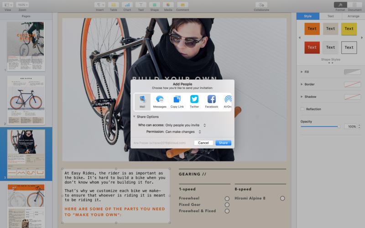Open the Fill color preview well
This screenshot has width=365, height=228.
pos(352,72)
